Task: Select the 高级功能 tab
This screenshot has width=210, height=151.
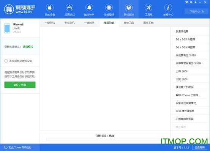Action: (109, 23)
